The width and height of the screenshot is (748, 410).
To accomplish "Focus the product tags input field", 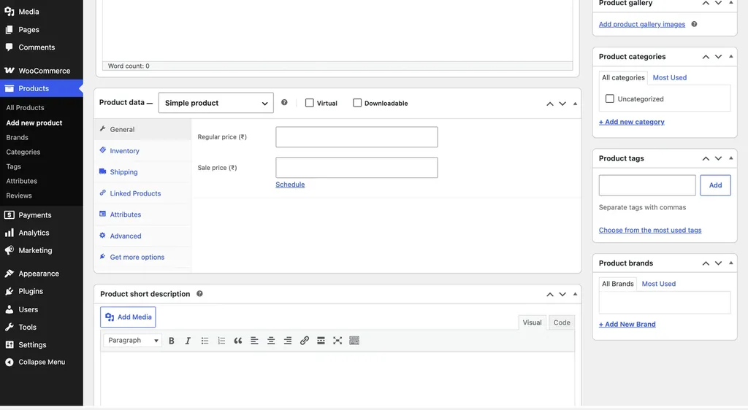I will 647,185.
